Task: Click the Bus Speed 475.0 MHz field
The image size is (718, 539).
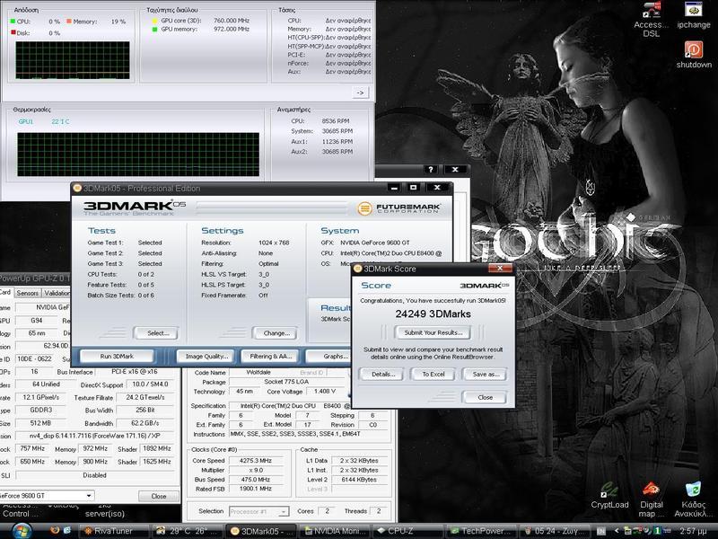Action: tap(256, 480)
